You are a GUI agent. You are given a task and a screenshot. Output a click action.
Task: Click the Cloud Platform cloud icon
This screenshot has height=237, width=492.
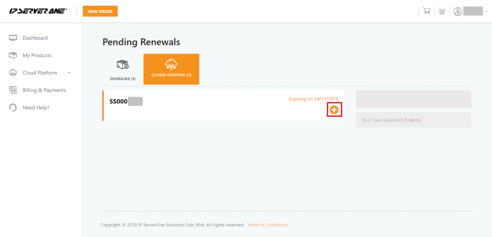[13, 73]
